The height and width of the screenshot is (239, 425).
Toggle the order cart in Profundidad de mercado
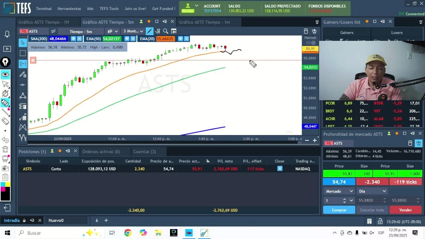point(419,143)
